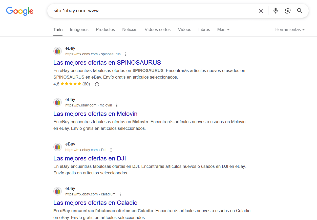Select the Todo tab
This screenshot has height=220, width=317.
tap(58, 30)
